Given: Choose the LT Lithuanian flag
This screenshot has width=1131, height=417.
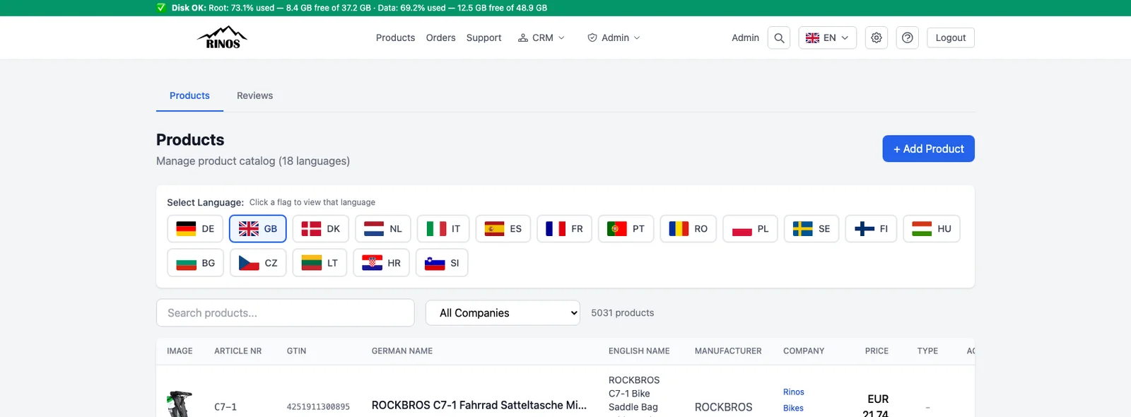Looking at the screenshot, I should (x=320, y=263).
